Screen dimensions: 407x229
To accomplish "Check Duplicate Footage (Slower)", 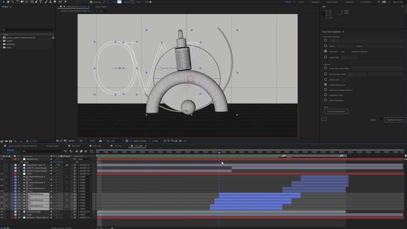I will tap(326, 90).
